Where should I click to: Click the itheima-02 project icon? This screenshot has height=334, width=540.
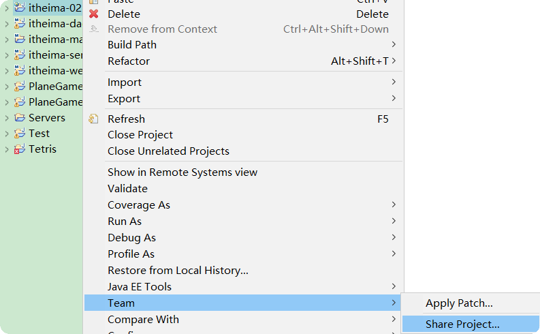point(20,8)
